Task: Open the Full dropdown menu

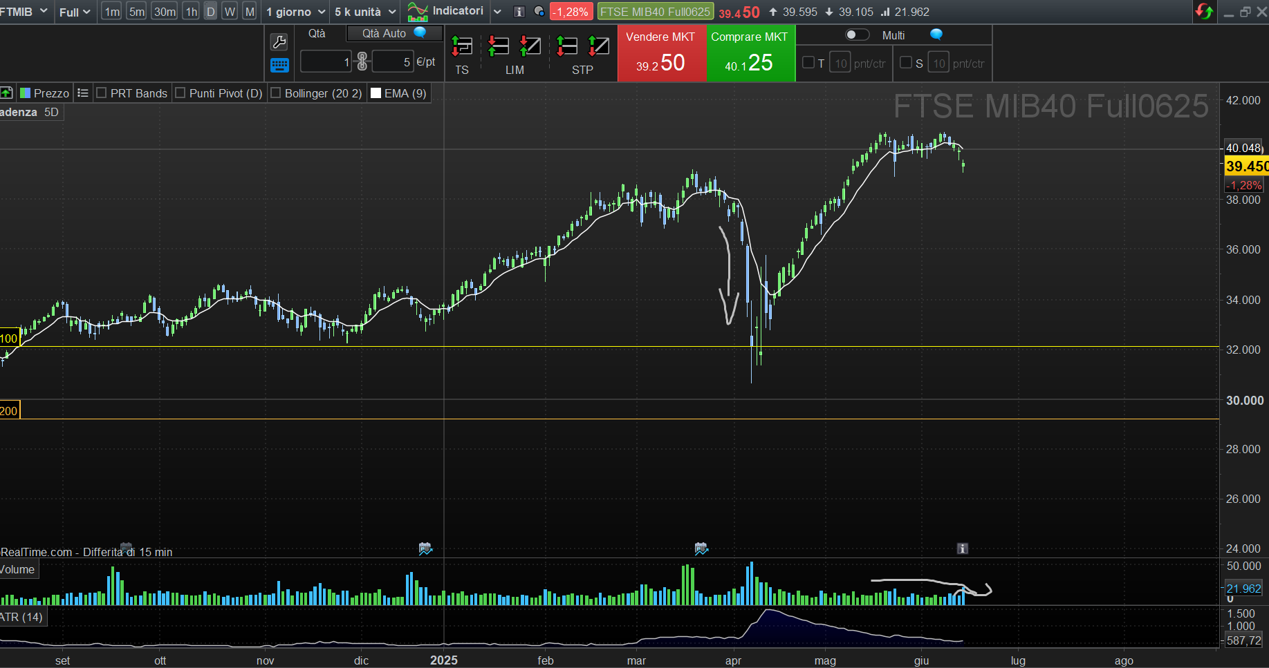Action: click(75, 12)
